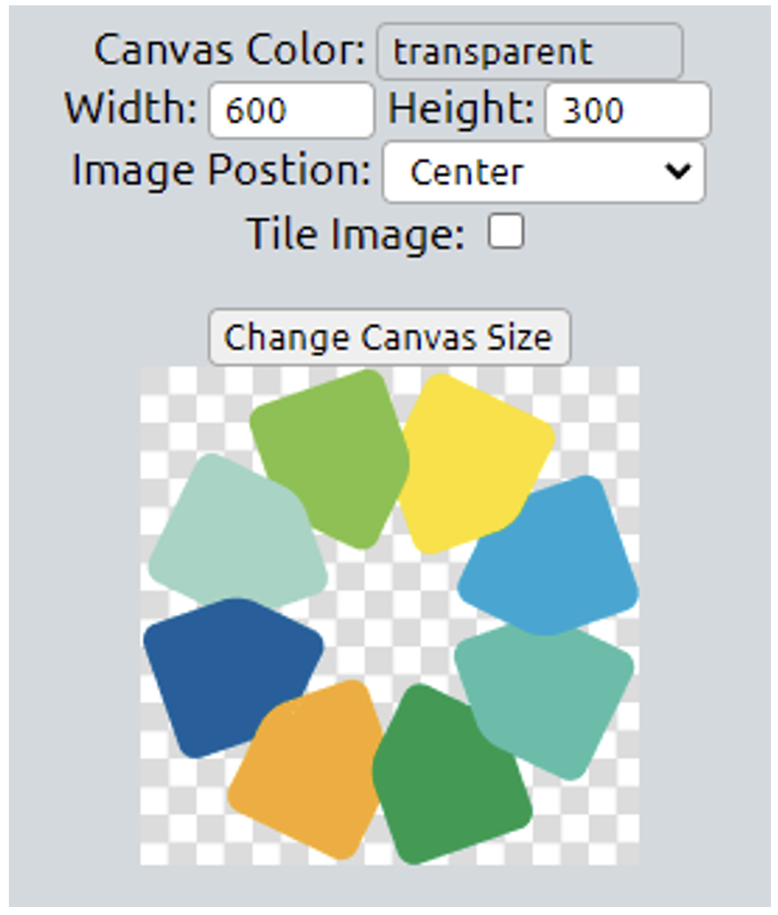Open the Image Position dropdown

543,172
